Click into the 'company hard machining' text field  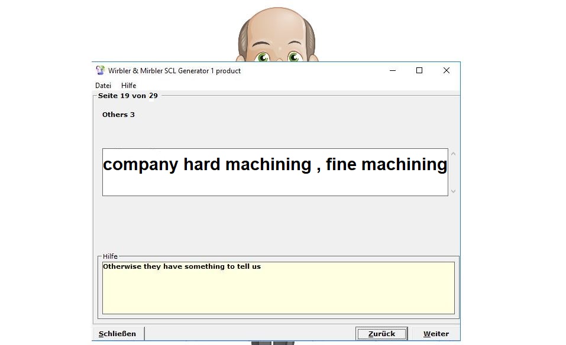click(x=275, y=172)
